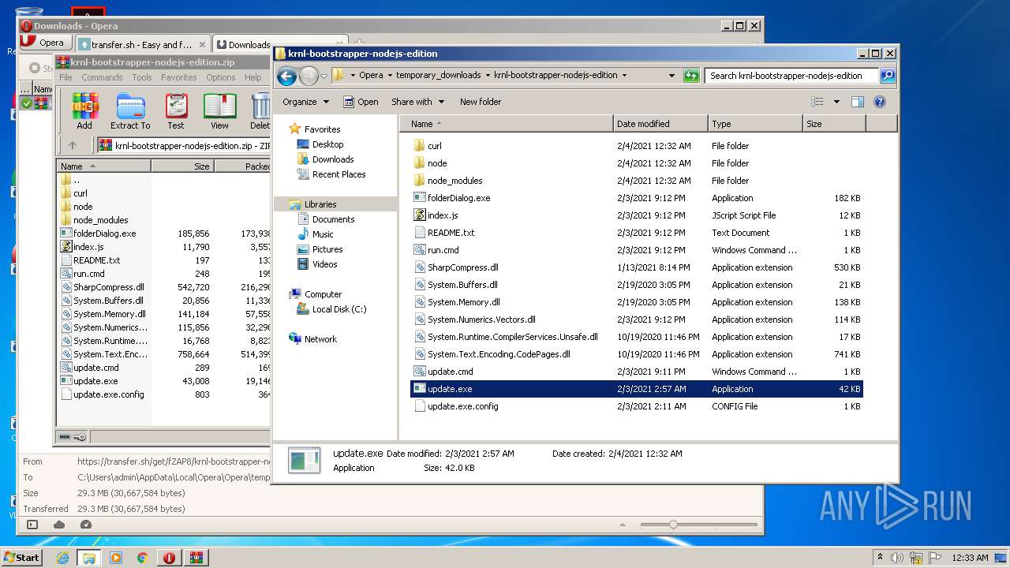This screenshot has height=568, width=1010.
Task: Select the index.js script icon in Explorer
Action: click(420, 215)
